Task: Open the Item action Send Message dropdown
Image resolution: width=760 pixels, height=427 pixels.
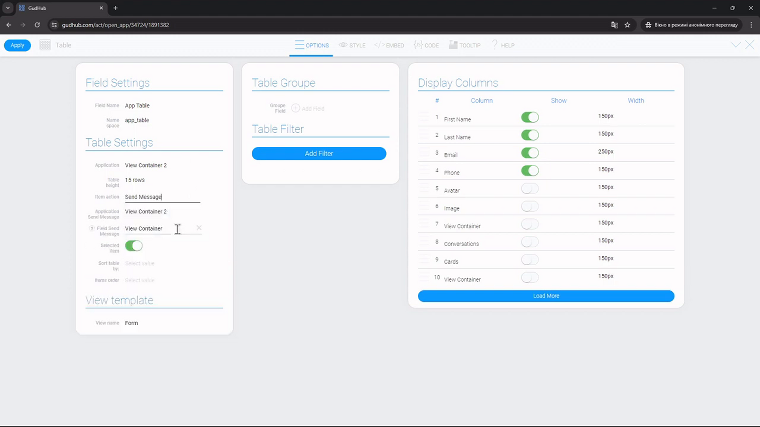Action: [x=162, y=197]
